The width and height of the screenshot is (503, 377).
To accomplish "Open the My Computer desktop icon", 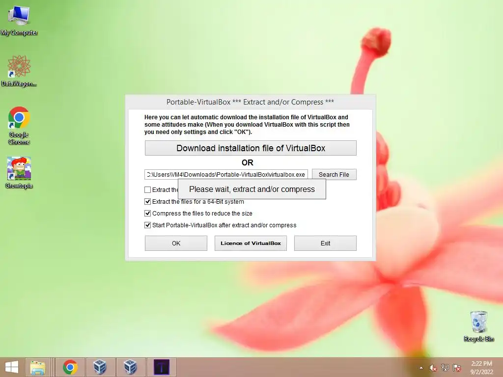I will coord(19,20).
